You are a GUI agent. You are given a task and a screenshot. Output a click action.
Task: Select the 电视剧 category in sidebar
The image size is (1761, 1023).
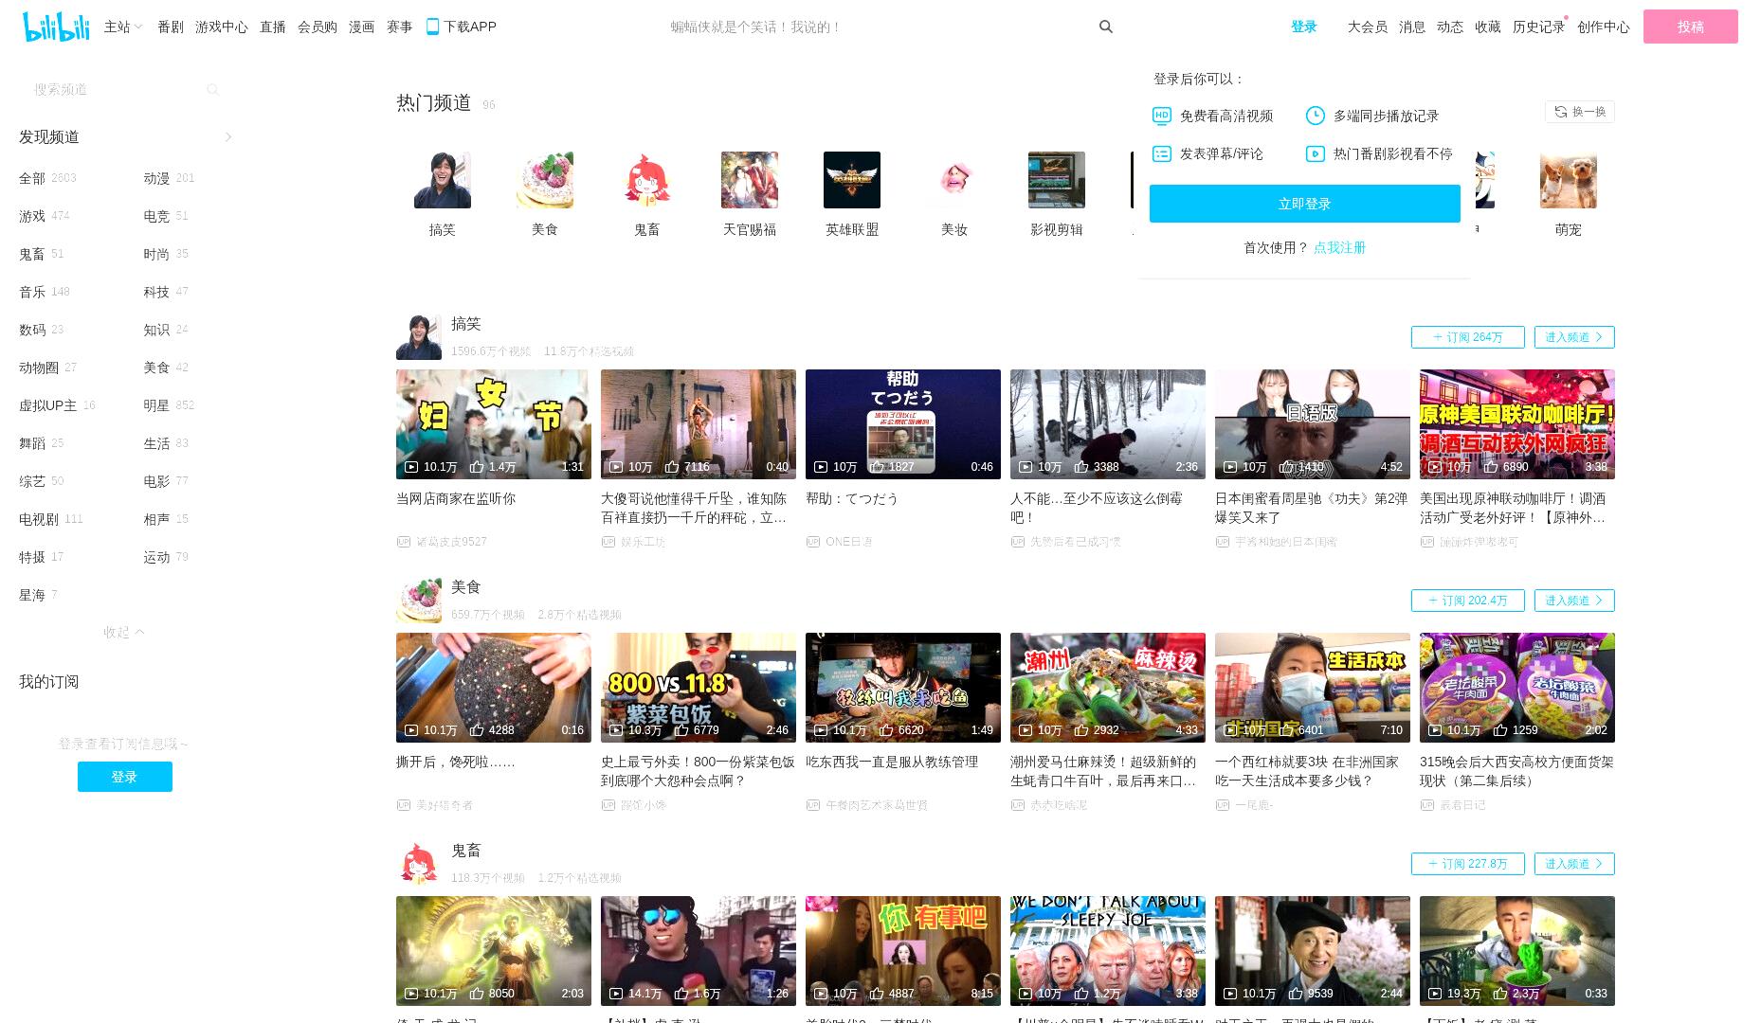(x=39, y=519)
